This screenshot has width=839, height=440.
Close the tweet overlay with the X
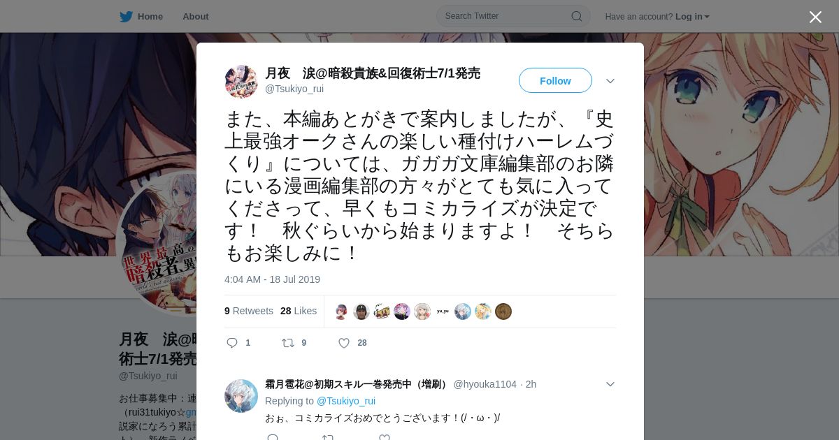point(815,17)
